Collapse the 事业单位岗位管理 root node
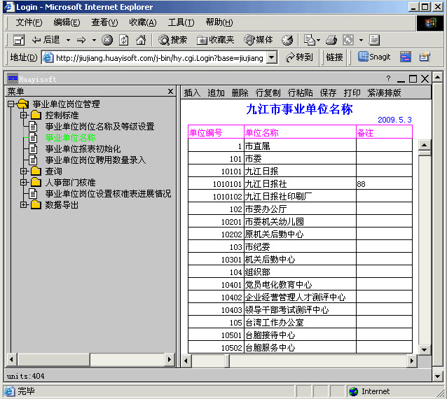Screen dimensions: 447x399 (x=11, y=104)
